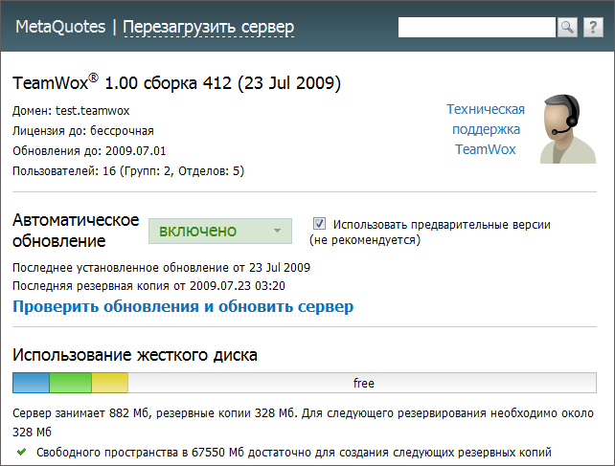
Task: Click the yellow segment of disk usage bar
Action: tap(110, 383)
